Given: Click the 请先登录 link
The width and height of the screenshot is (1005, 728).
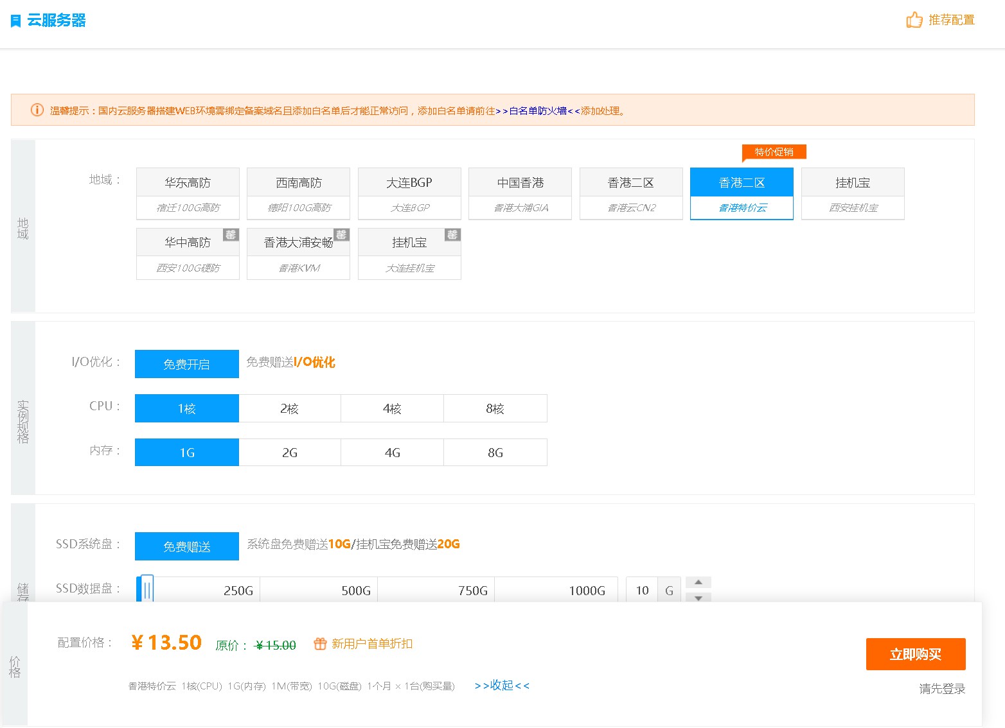Looking at the screenshot, I should [x=942, y=689].
